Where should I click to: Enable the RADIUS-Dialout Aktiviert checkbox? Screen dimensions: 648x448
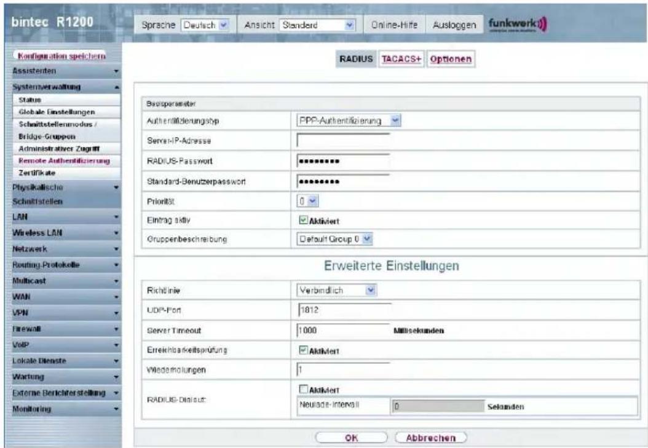click(303, 389)
